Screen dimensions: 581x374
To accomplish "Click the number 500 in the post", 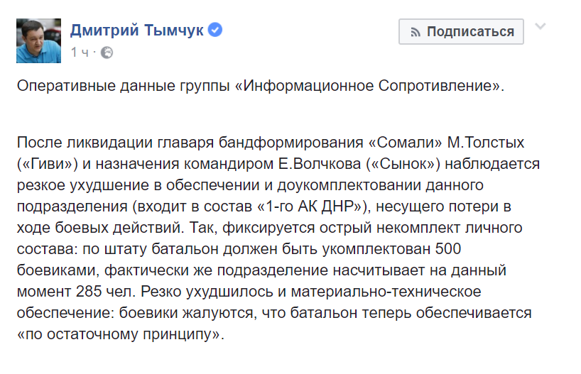I will click(448, 249).
